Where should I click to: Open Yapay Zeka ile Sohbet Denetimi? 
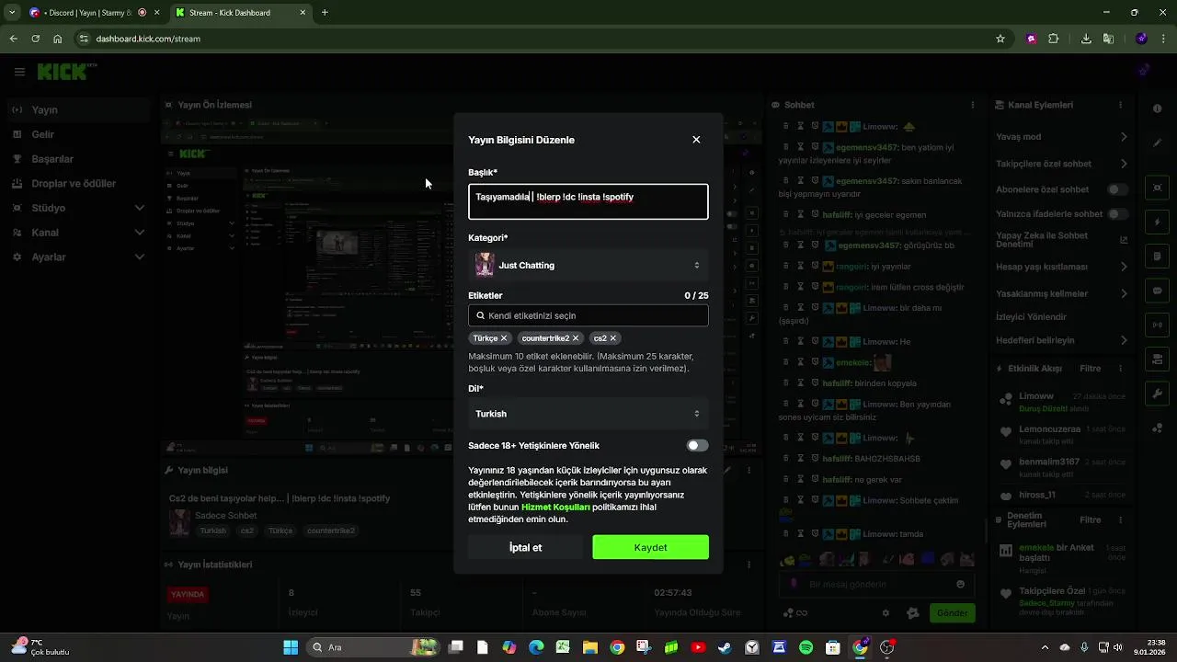pos(1062,240)
